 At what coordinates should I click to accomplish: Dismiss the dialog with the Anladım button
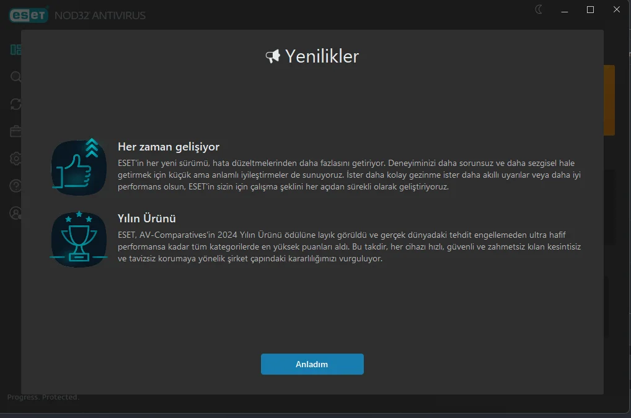(x=312, y=364)
